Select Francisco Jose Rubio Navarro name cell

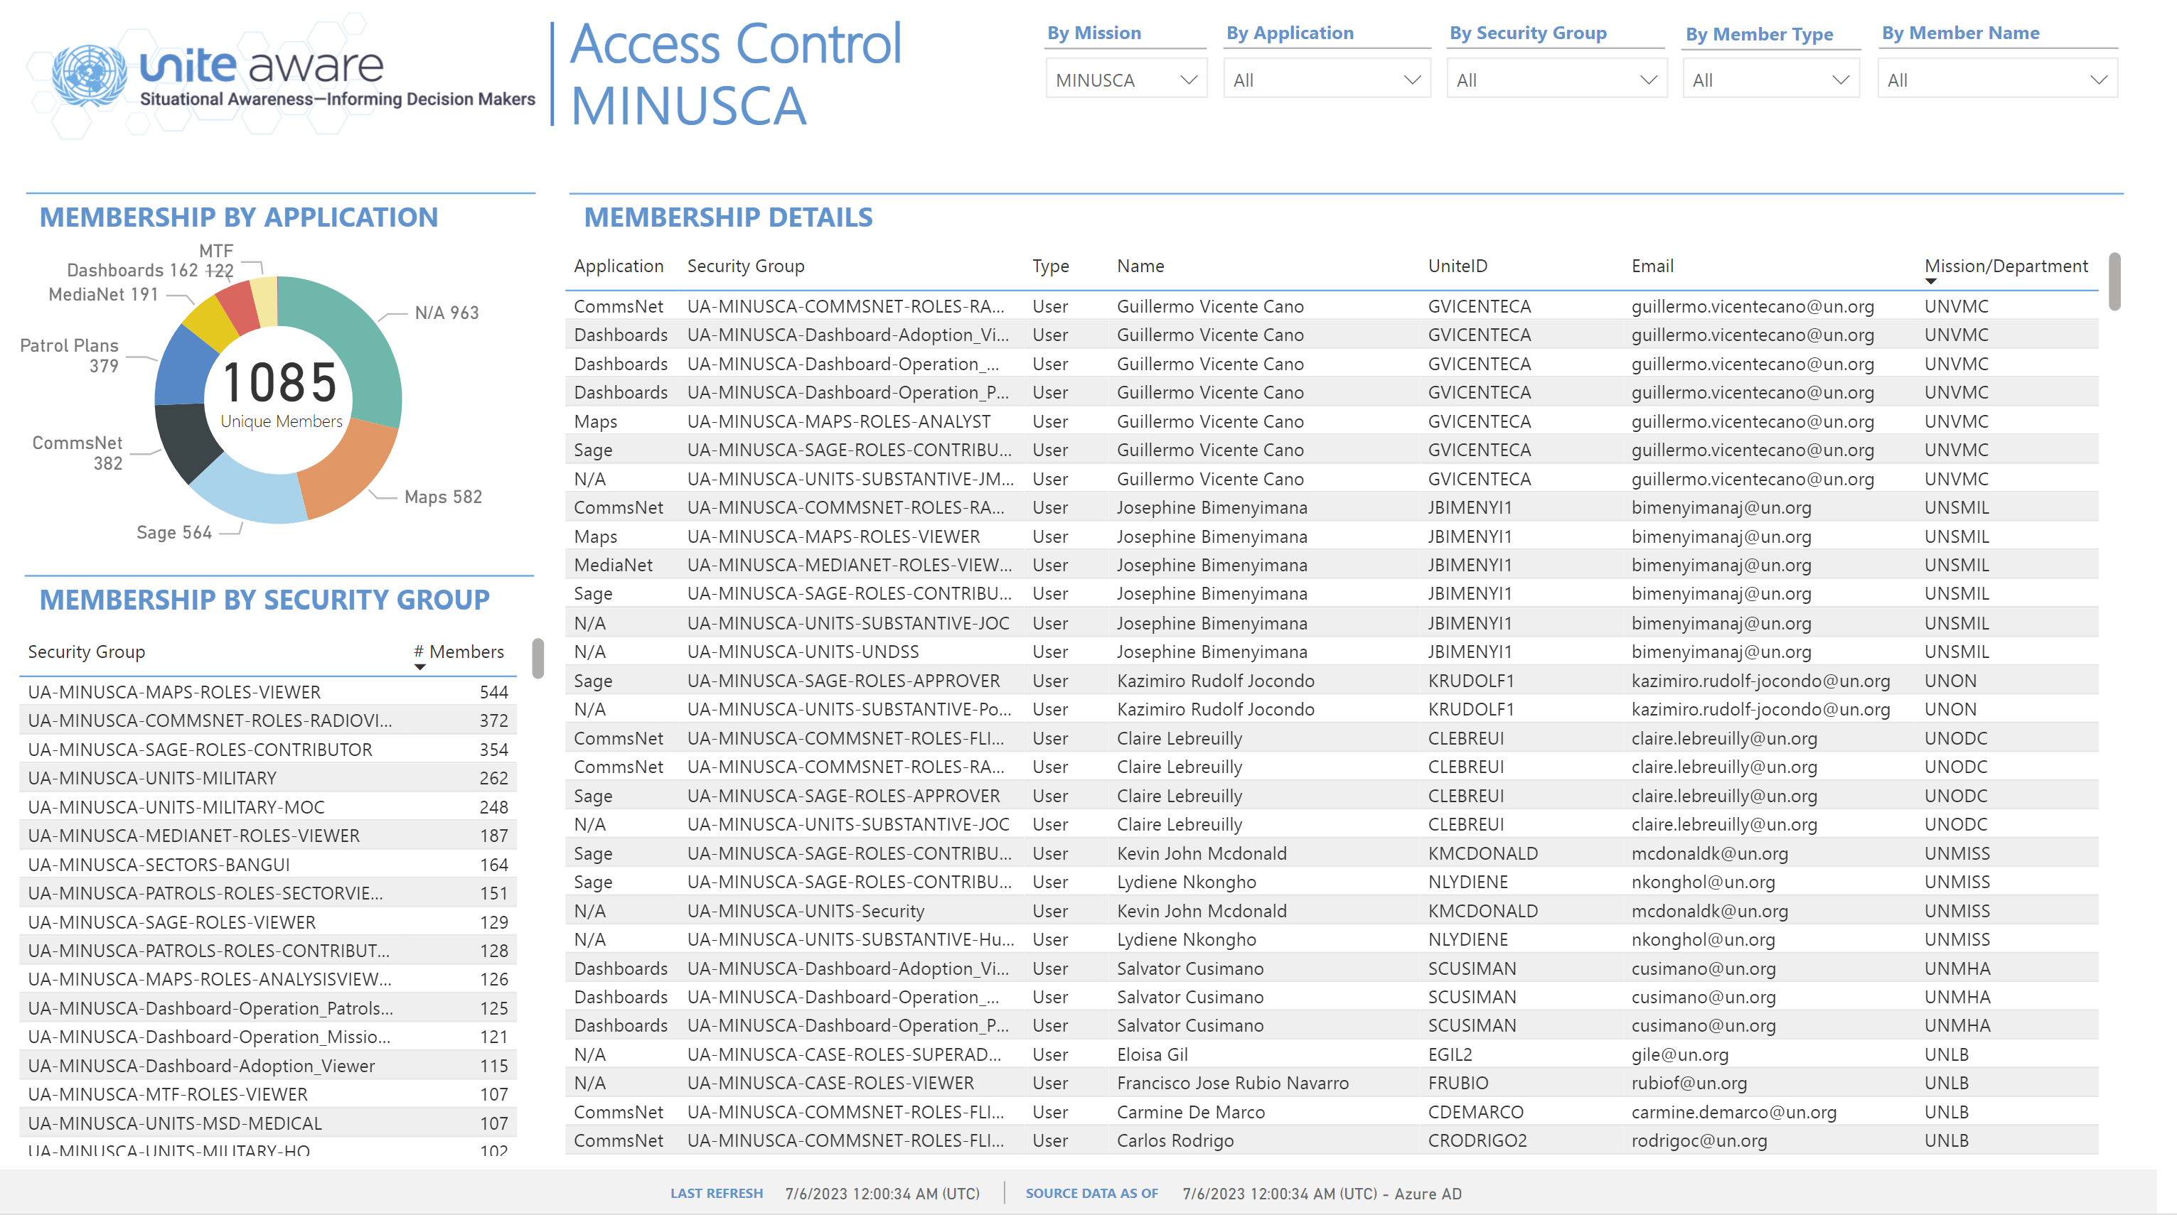point(1232,1084)
